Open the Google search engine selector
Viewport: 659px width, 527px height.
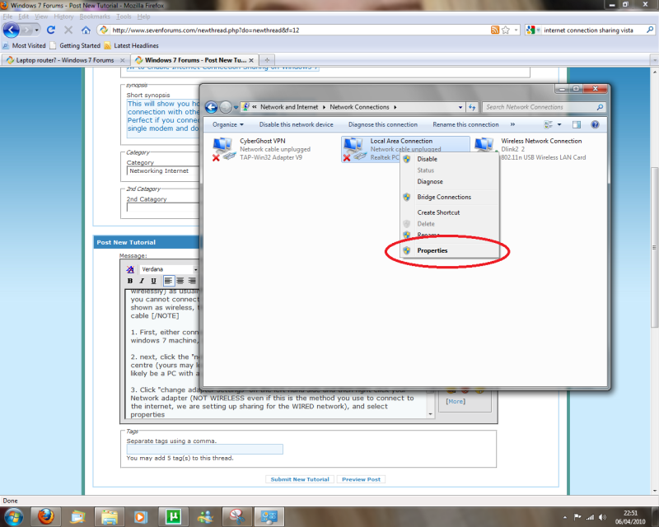pyautogui.click(x=532, y=30)
